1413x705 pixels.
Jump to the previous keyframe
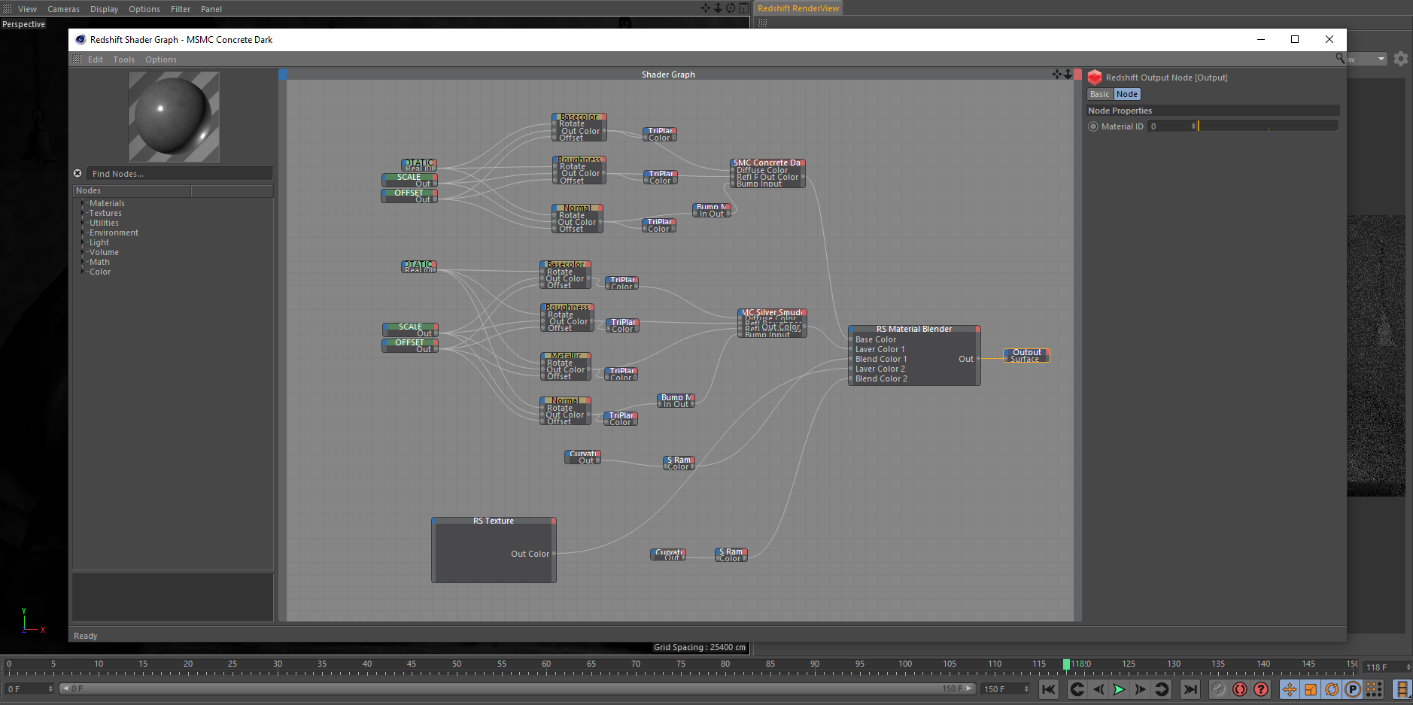pyautogui.click(x=1077, y=689)
